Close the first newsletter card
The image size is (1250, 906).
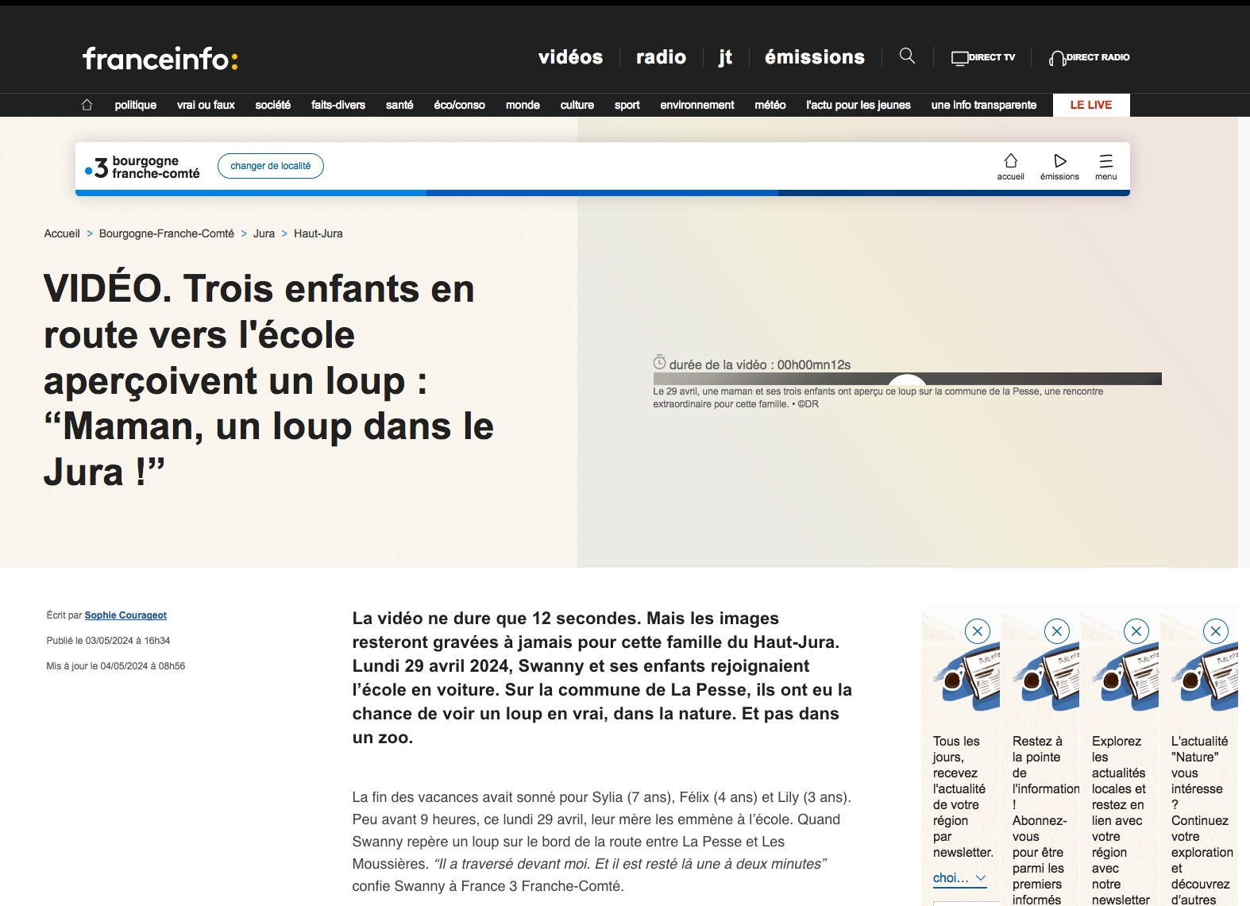pyautogui.click(x=977, y=631)
